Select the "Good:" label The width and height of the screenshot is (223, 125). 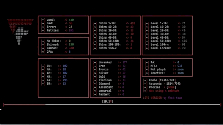pos(51,20)
